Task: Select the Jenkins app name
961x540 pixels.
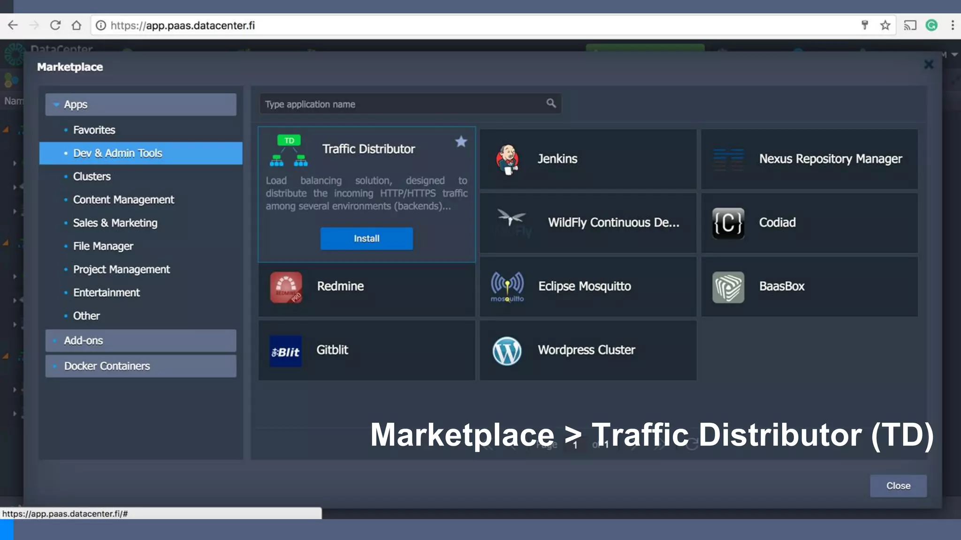Action: pyautogui.click(x=557, y=159)
